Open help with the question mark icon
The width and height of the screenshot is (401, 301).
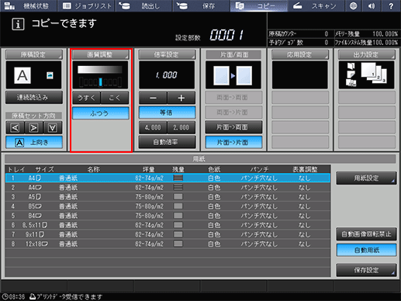click(x=391, y=5)
